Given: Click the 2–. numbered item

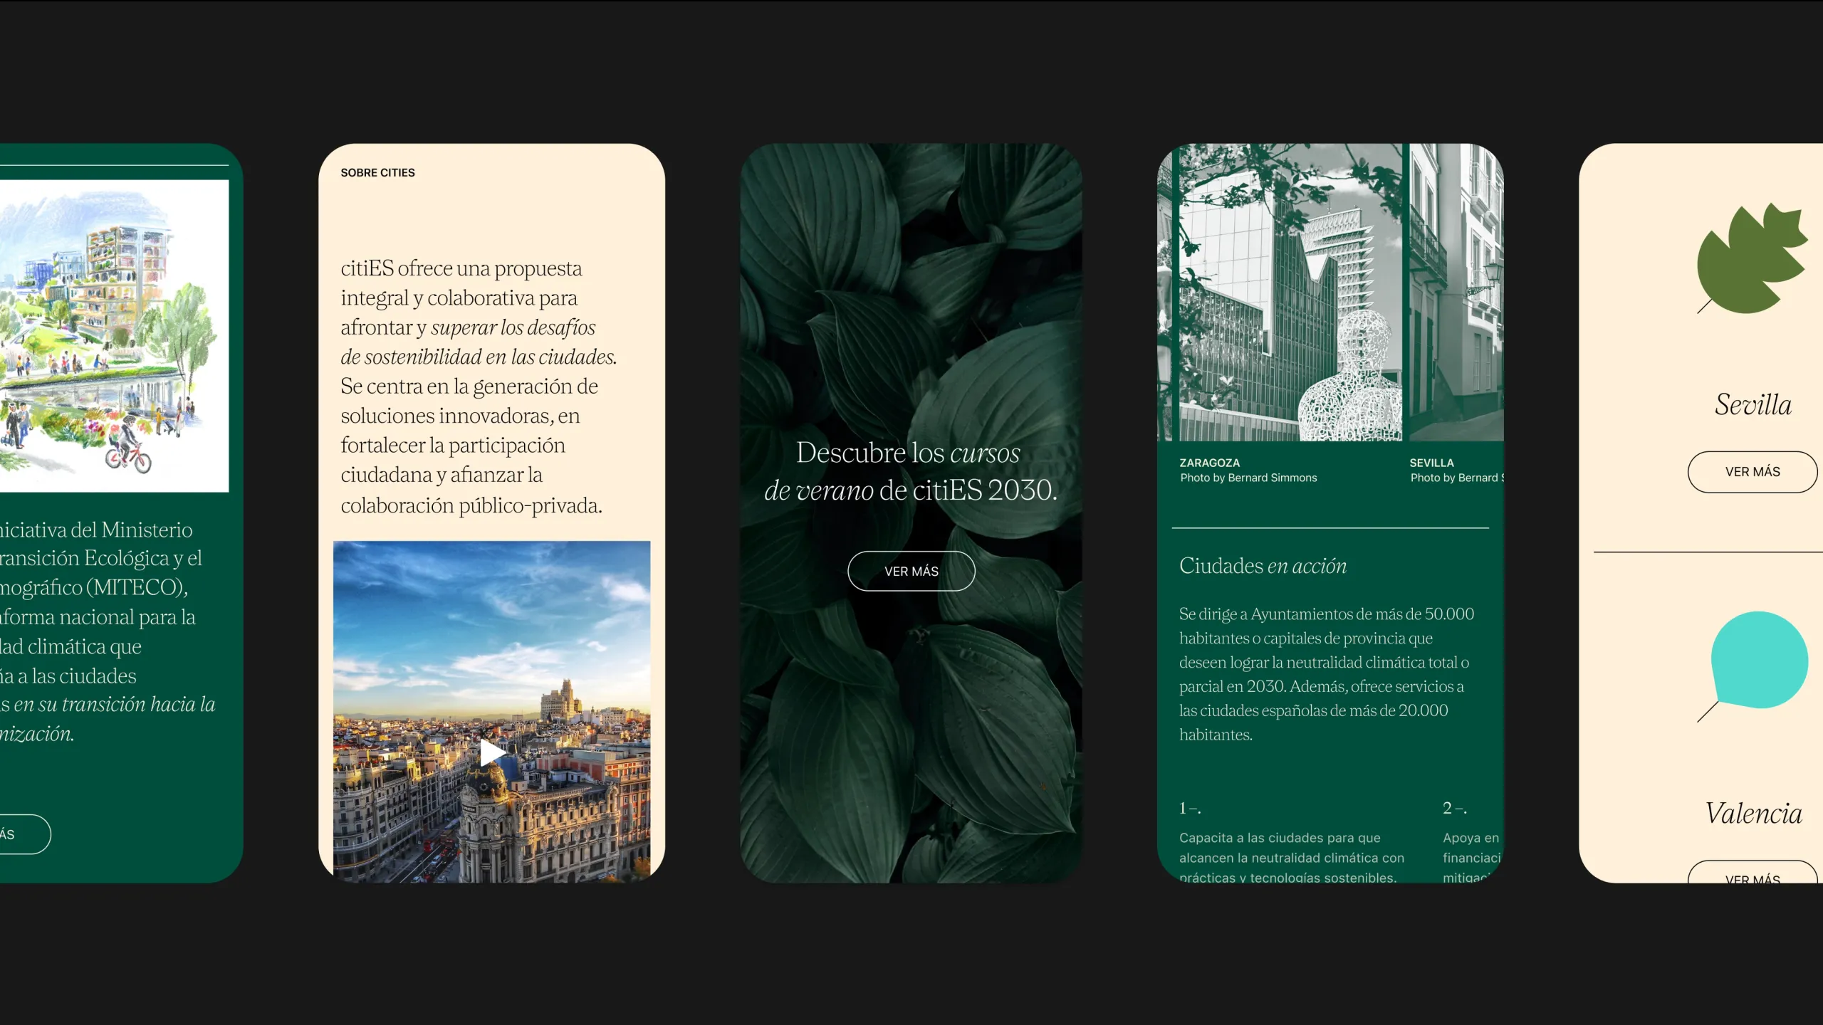Looking at the screenshot, I should [1455, 808].
